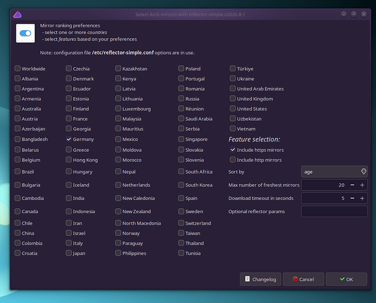
Task: Enable the Iceland checkbox
Action: click(x=69, y=185)
